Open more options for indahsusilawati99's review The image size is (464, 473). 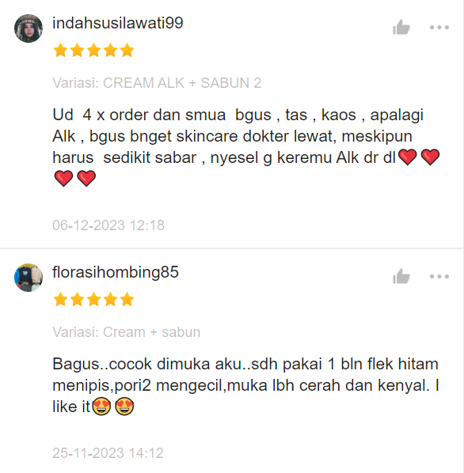[439, 28]
